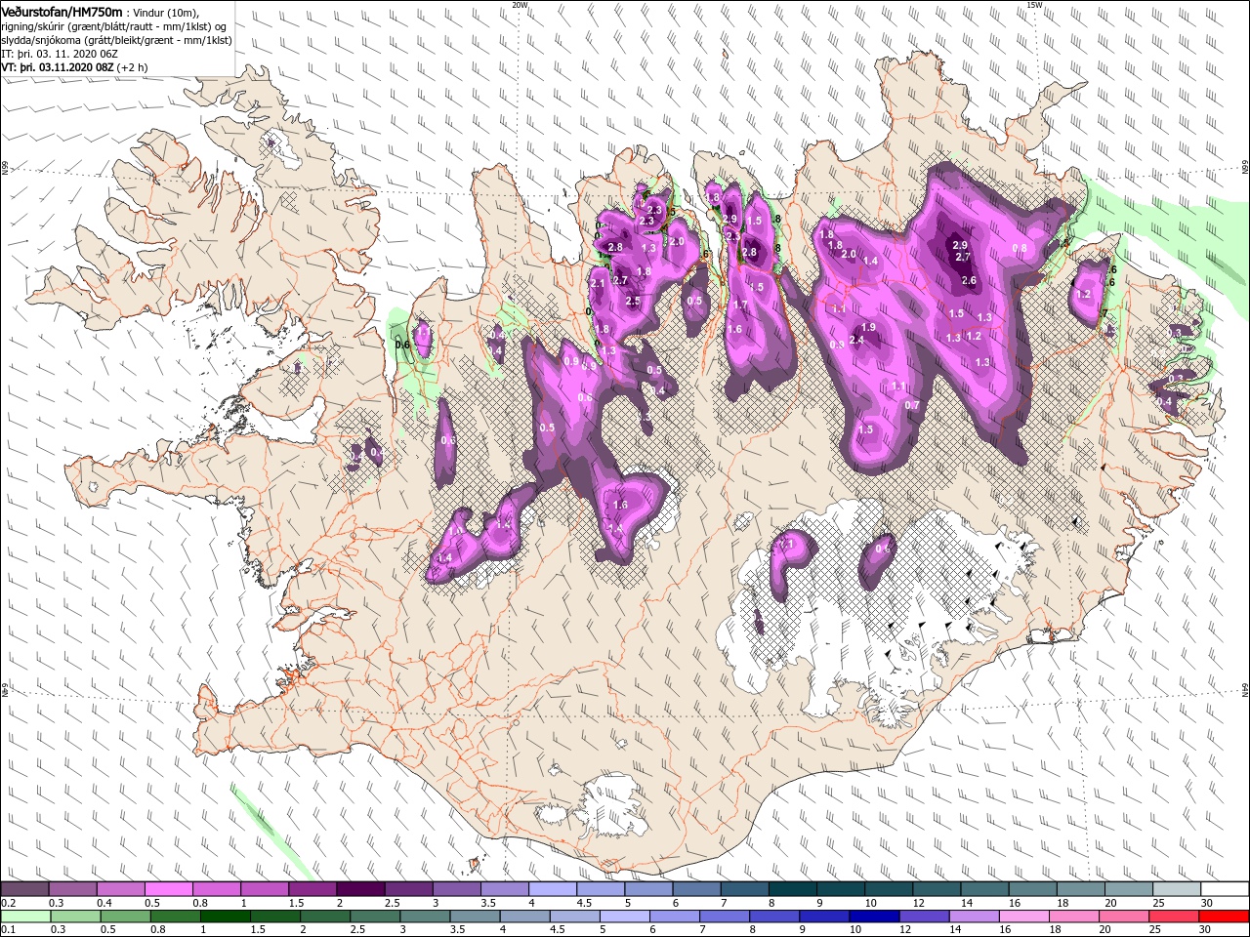Pick the 0.4 orchid swatch in upper legend

tap(120, 889)
